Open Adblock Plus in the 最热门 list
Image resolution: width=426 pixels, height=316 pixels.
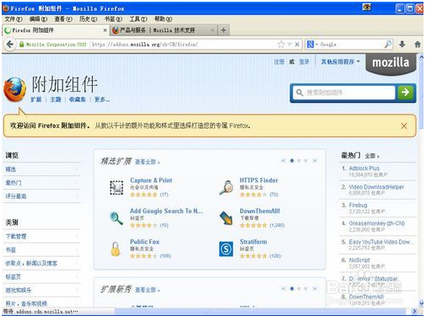point(364,169)
